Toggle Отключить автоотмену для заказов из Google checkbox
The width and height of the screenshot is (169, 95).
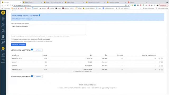11,39
